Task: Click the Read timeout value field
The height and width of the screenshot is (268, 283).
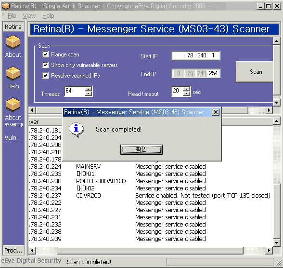Action: point(177,91)
